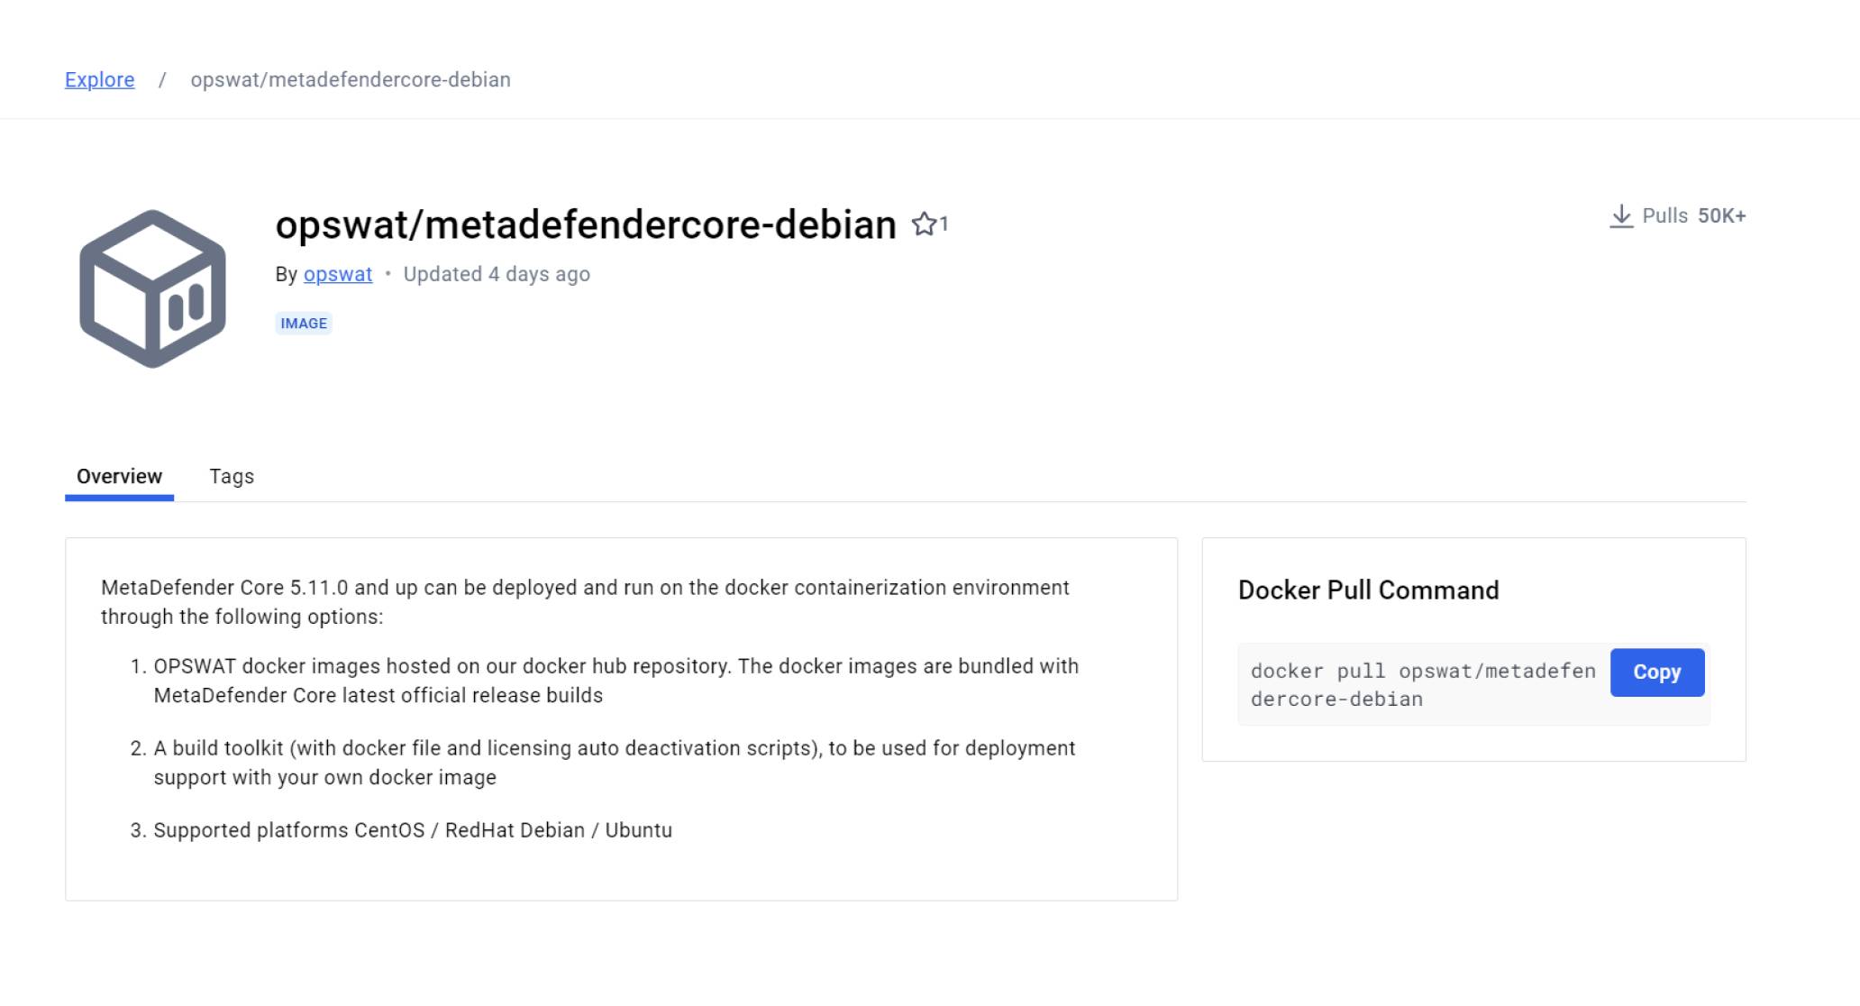
Task: Click the IMAGE badge label
Action: point(304,323)
